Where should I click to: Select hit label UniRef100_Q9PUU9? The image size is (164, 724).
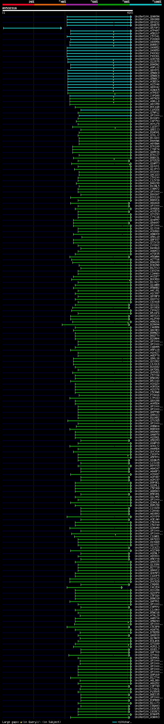[x=147, y=675]
